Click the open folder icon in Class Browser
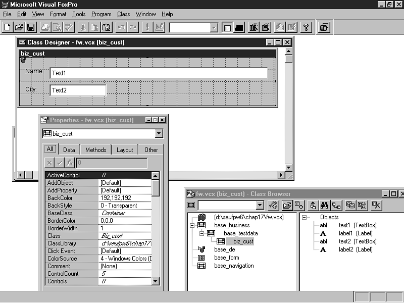Viewport: 404px width, 303px height. click(287, 205)
